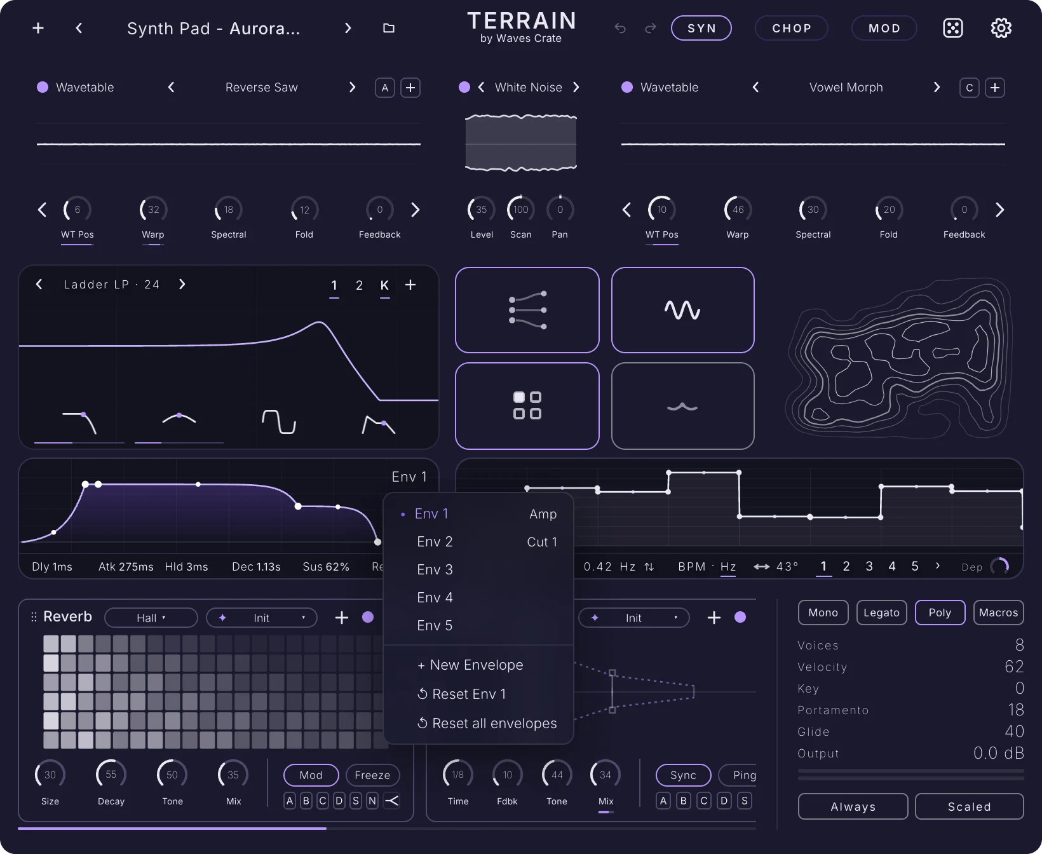Adjust the White Noise Level knob
This screenshot has height=854, width=1042.
click(x=482, y=210)
